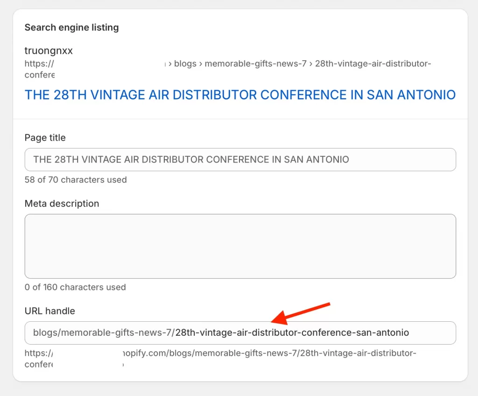This screenshot has height=396, width=478.
Task: Click the Page title input field
Action: pos(240,160)
